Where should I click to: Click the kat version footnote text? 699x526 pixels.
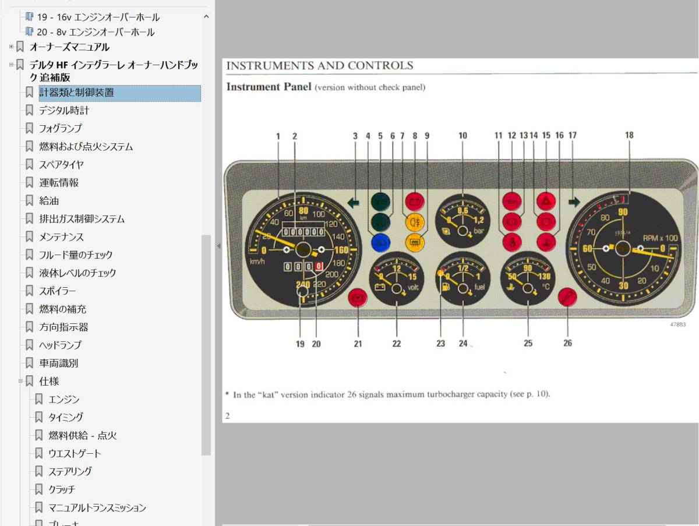click(x=388, y=394)
